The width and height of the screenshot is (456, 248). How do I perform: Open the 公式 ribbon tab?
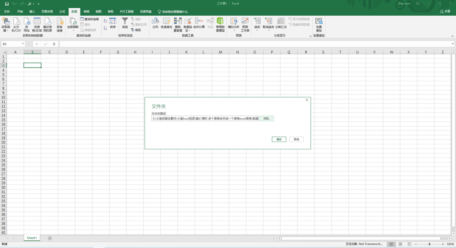62,12
